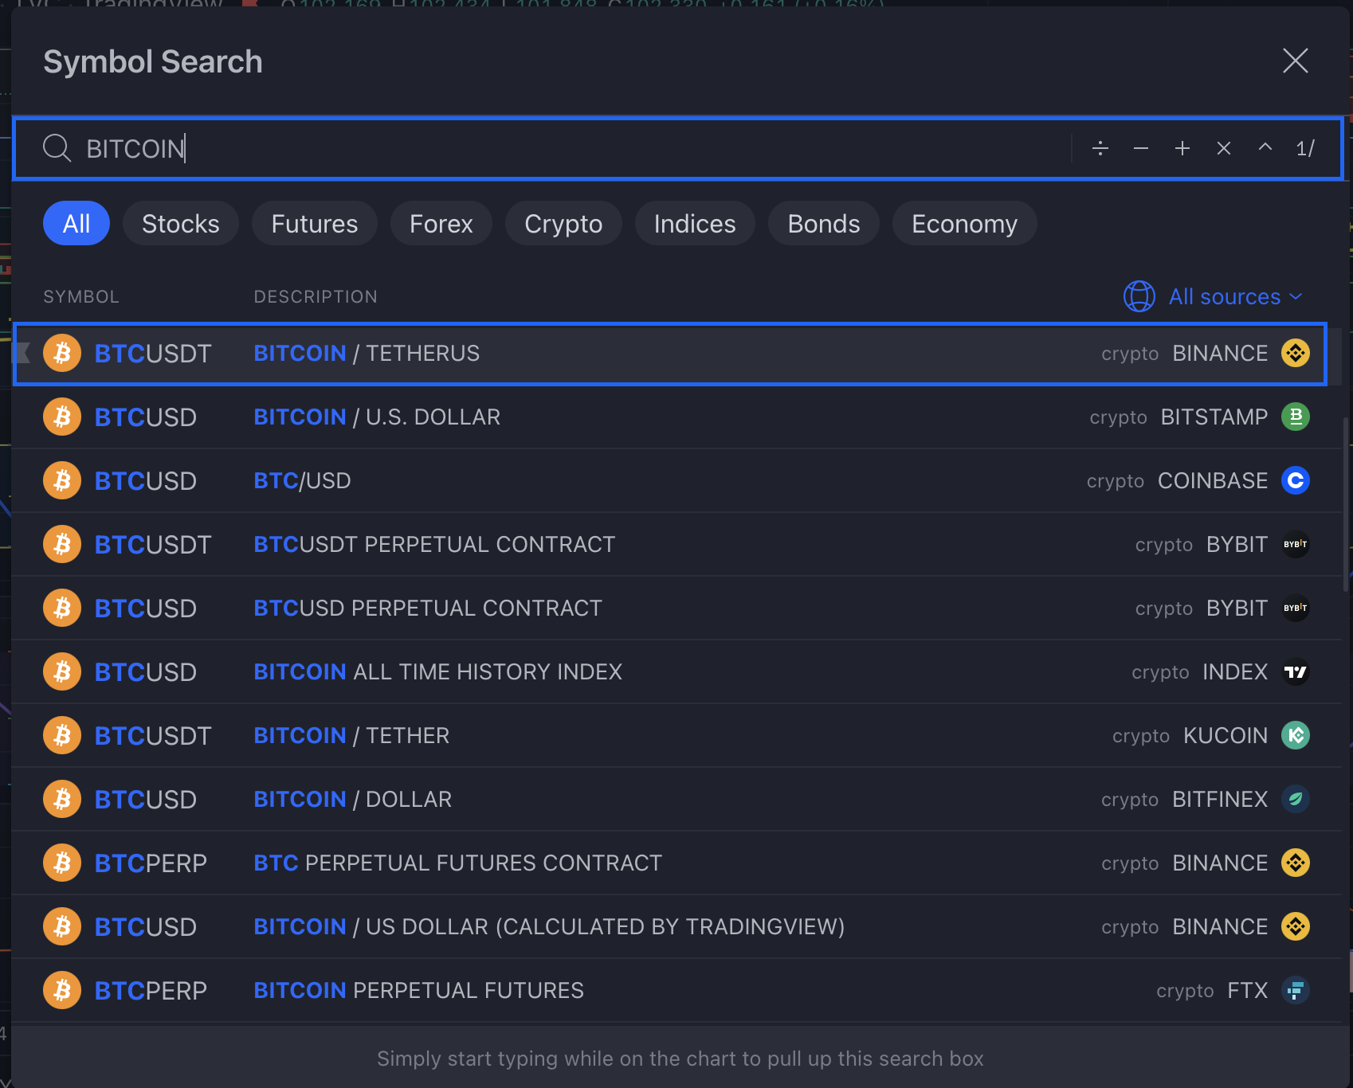Insert the minus operator in search
The height and width of the screenshot is (1088, 1353).
tap(1141, 148)
